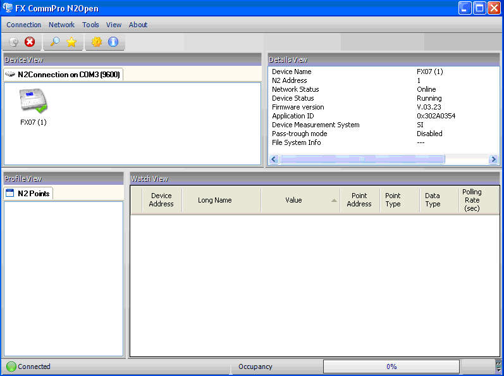Click the N2 Points tab window icon
504x376 pixels.
[x=10, y=193]
